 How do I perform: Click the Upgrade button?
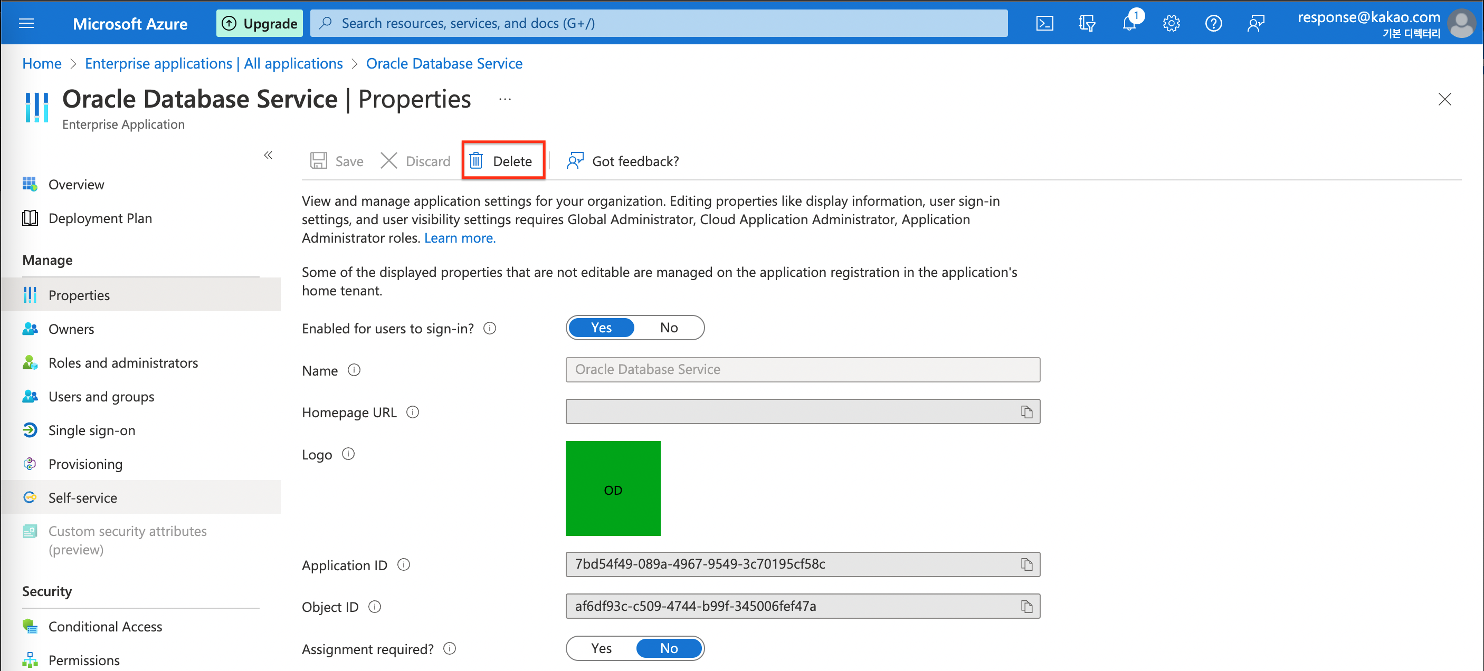coord(259,23)
